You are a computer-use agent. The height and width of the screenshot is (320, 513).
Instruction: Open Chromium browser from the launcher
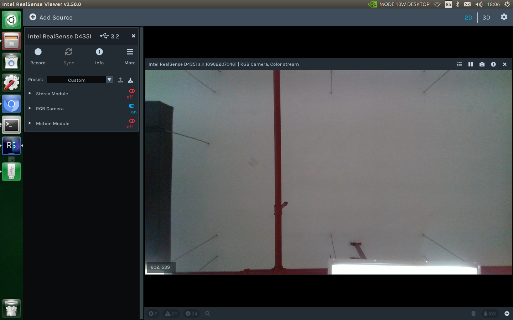click(x=11, y=104)
